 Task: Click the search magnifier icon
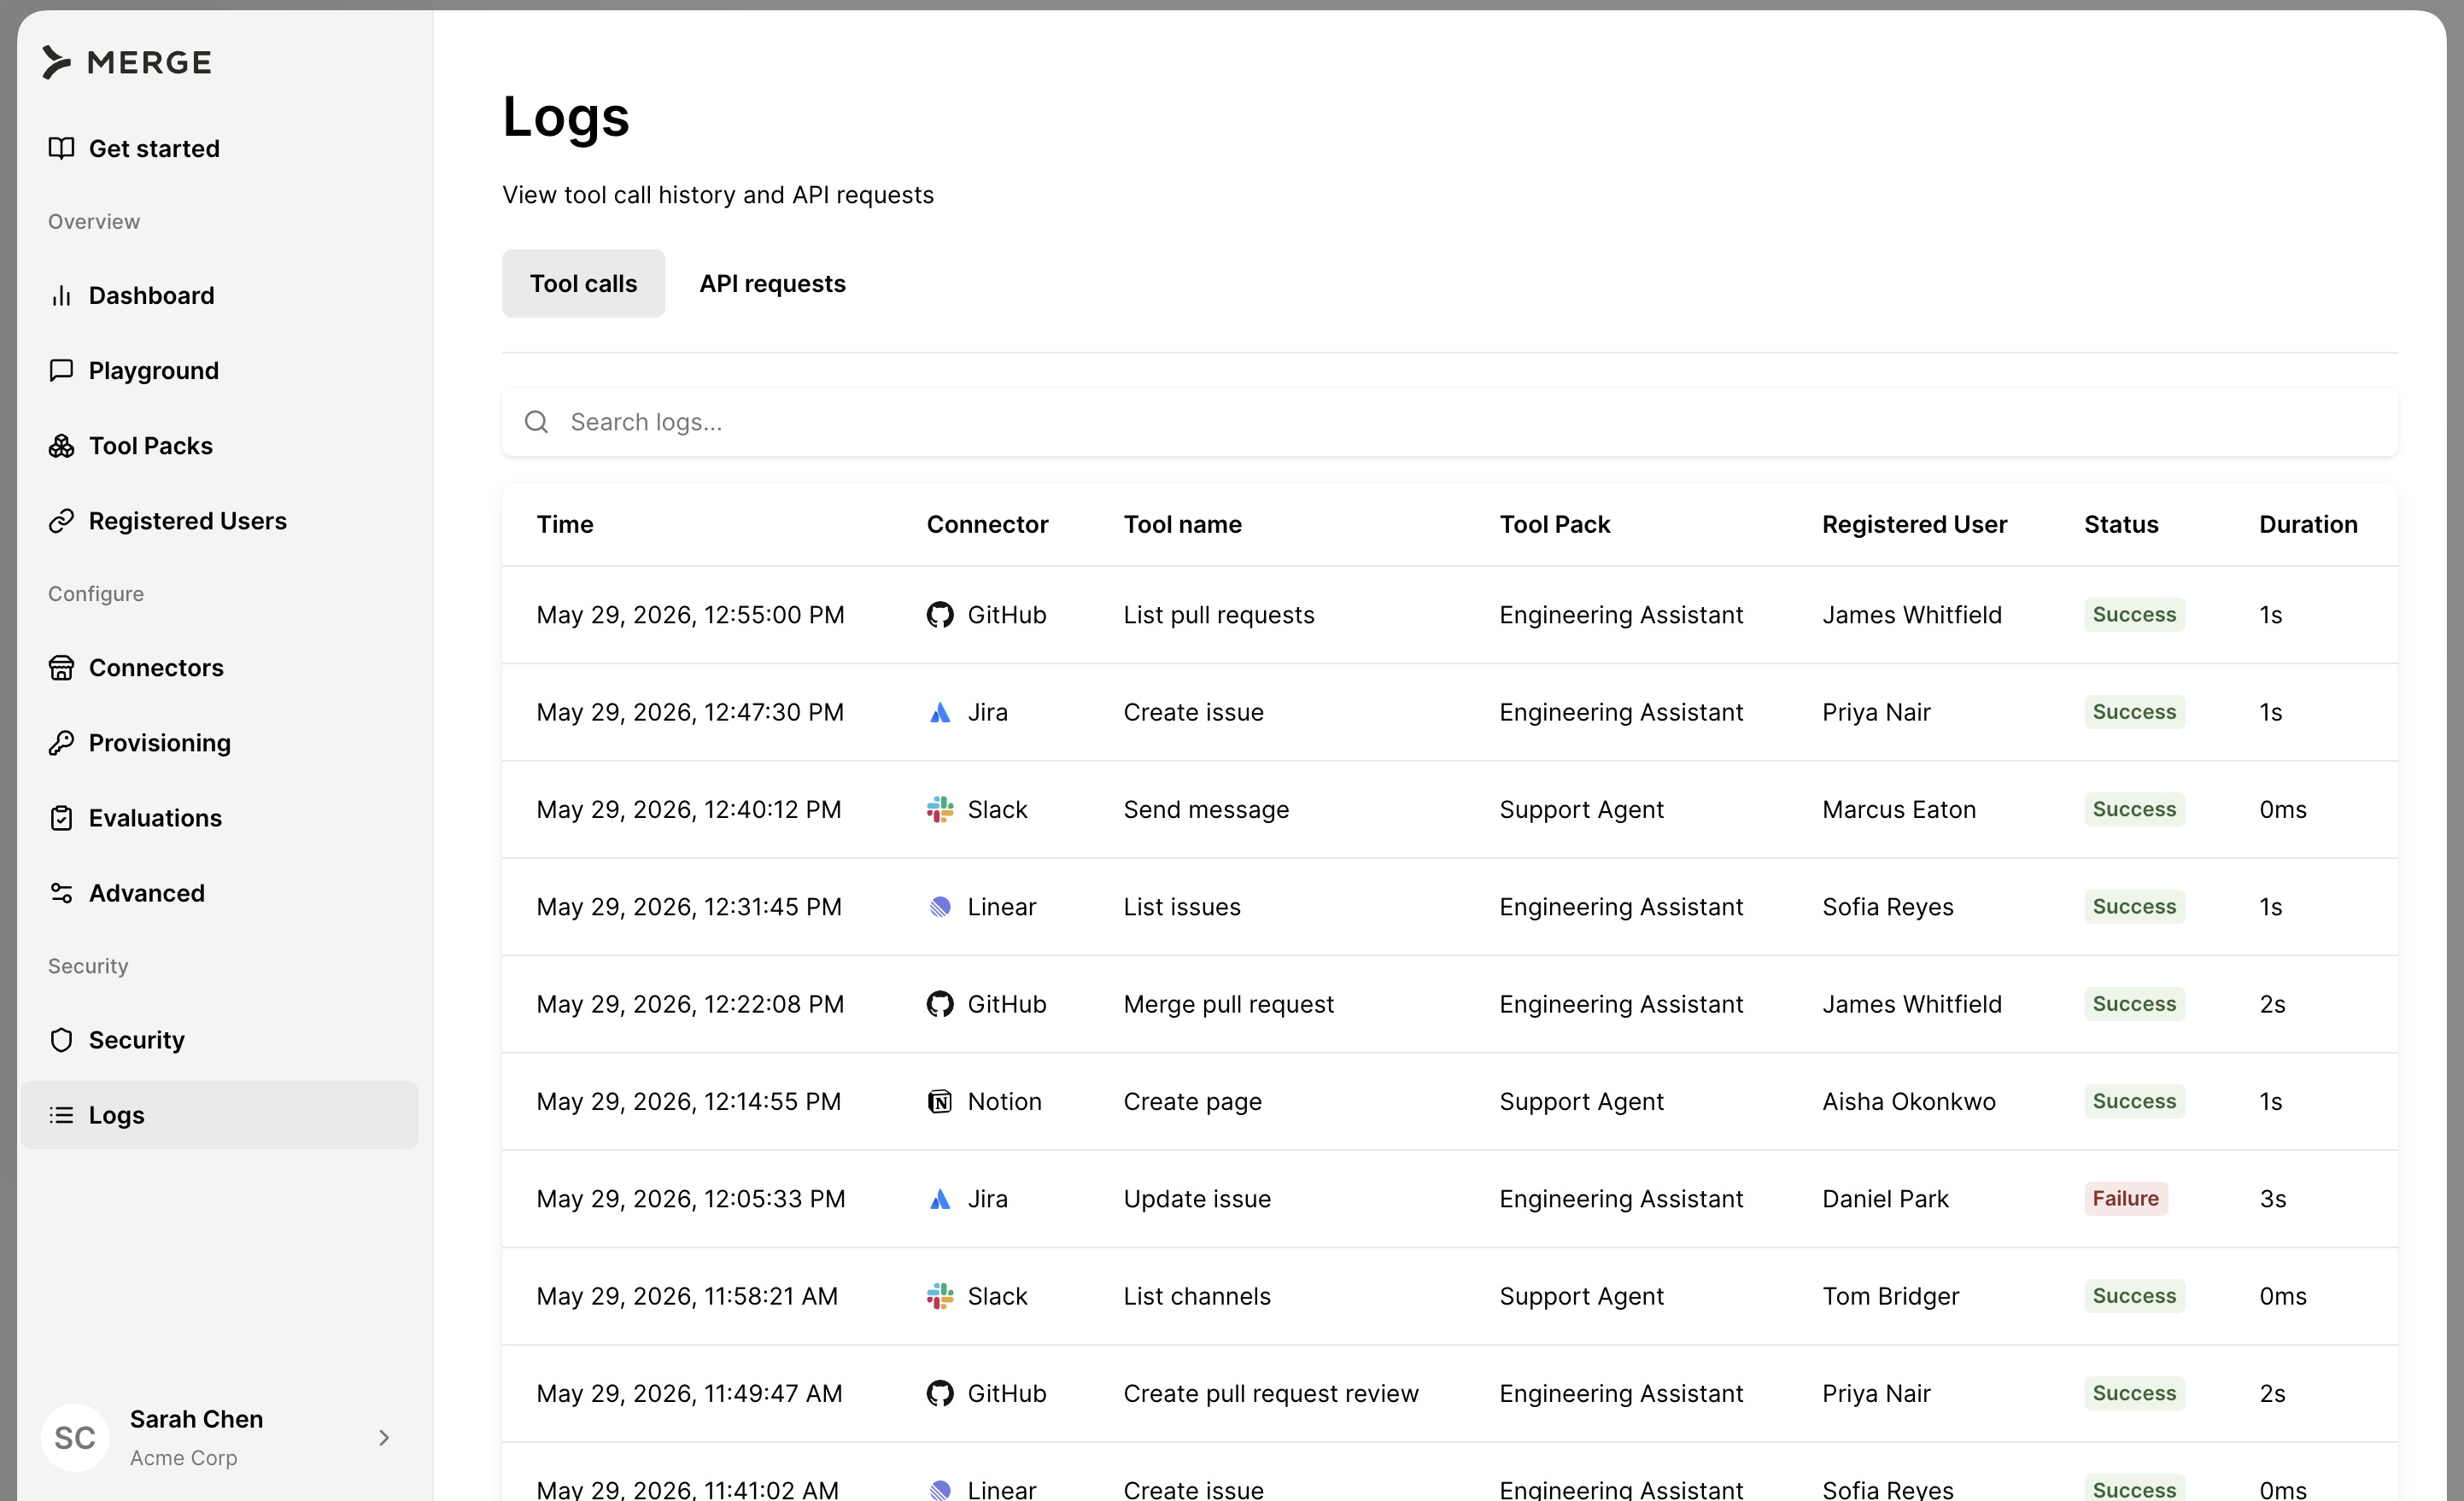coord(536,422)
